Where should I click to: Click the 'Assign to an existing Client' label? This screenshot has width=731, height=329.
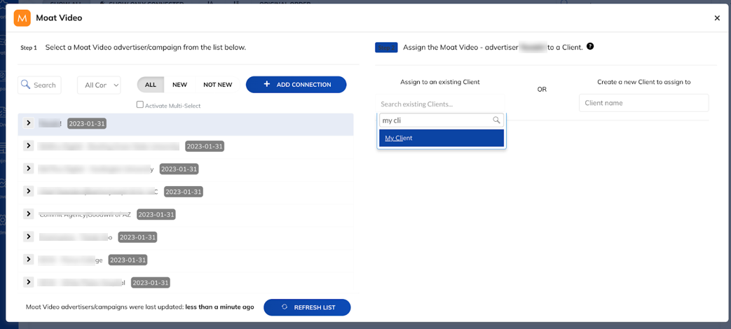click(x=440, y=82)
